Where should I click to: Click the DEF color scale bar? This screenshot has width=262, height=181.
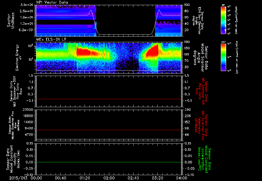coord(223,57)
